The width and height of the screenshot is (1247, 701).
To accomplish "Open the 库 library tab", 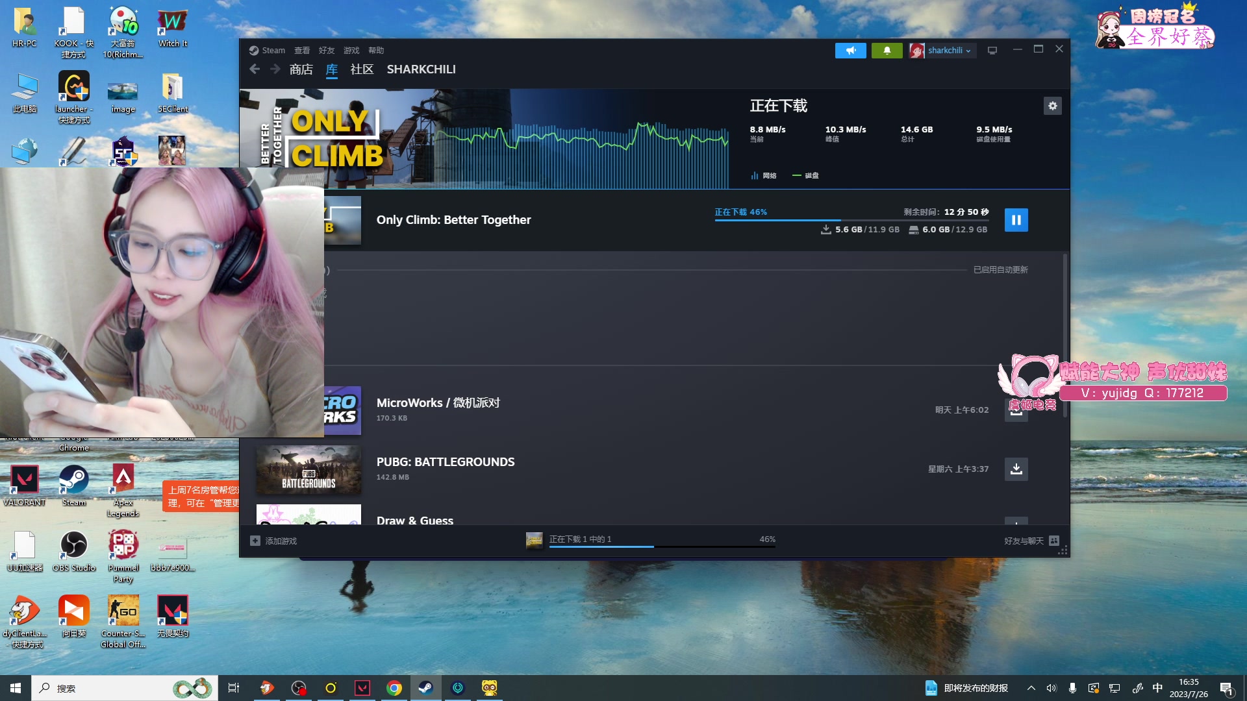I will click(x=332, y=69).
